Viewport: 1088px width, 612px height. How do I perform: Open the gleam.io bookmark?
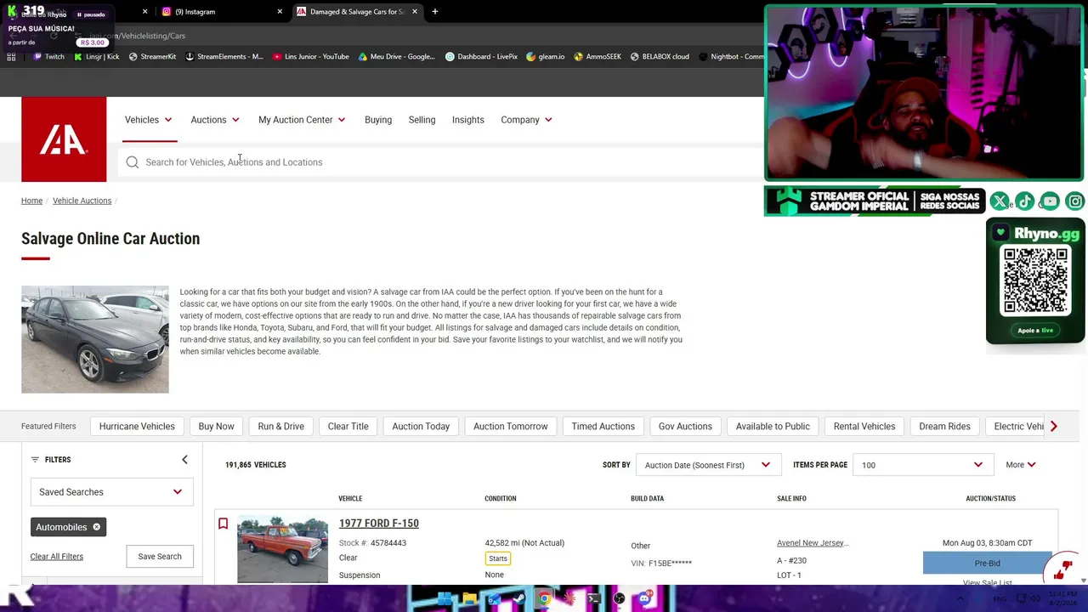point(545,57)
